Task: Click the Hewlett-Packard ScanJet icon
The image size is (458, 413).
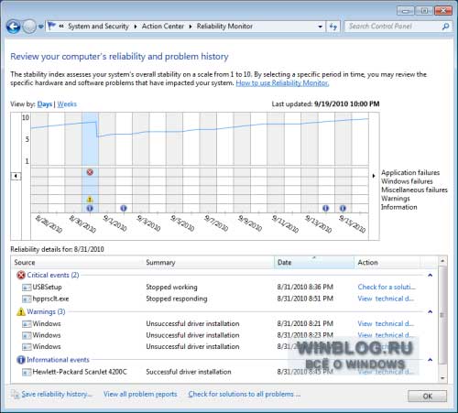Action: point(27,372)
